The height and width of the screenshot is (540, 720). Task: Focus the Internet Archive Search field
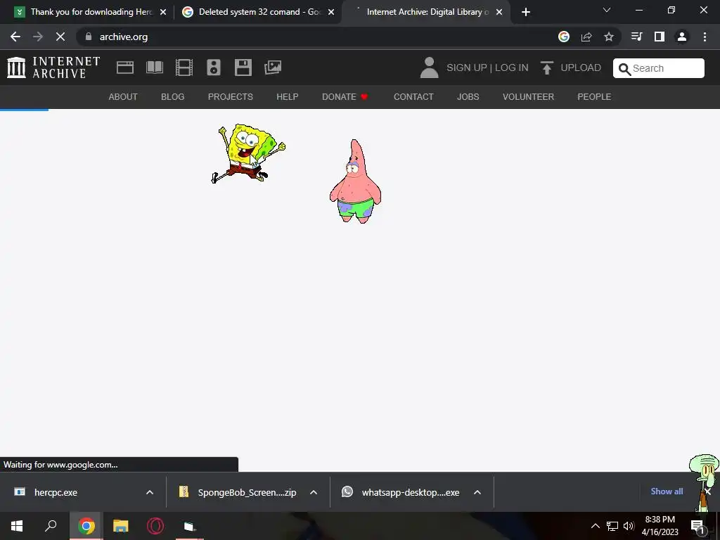[x=658, y=68]
